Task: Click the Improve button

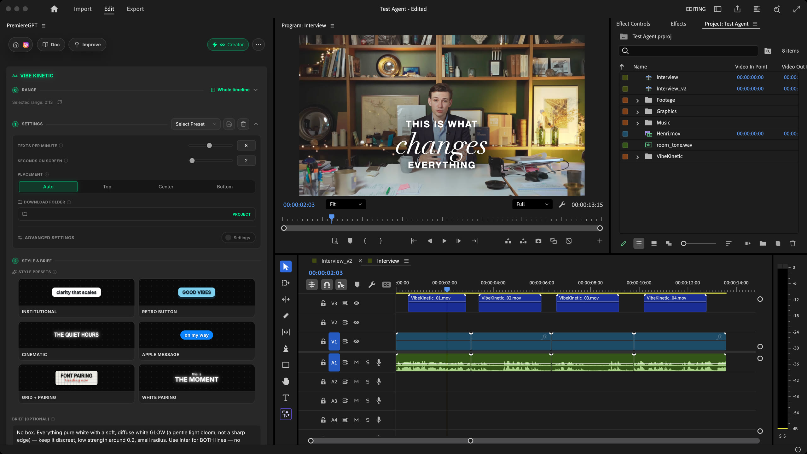Action: coord(87,45)
